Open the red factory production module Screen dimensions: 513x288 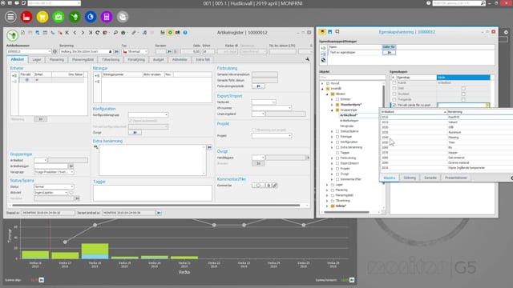26,17
